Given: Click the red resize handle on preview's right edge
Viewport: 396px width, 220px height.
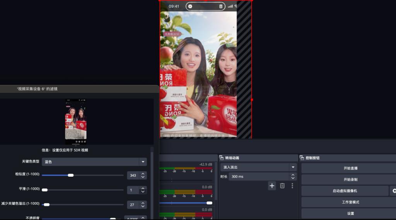Looking at the screenshot, I should point(252,100).
